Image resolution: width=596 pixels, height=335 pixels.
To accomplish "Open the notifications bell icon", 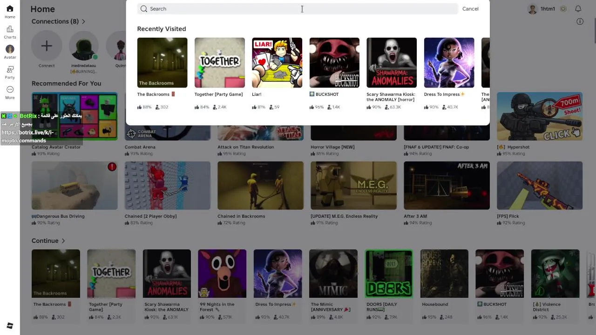I will click(578, 9).
